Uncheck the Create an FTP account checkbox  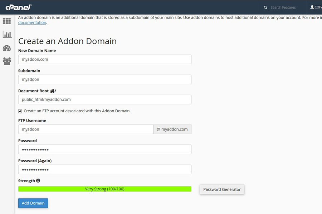20,111
